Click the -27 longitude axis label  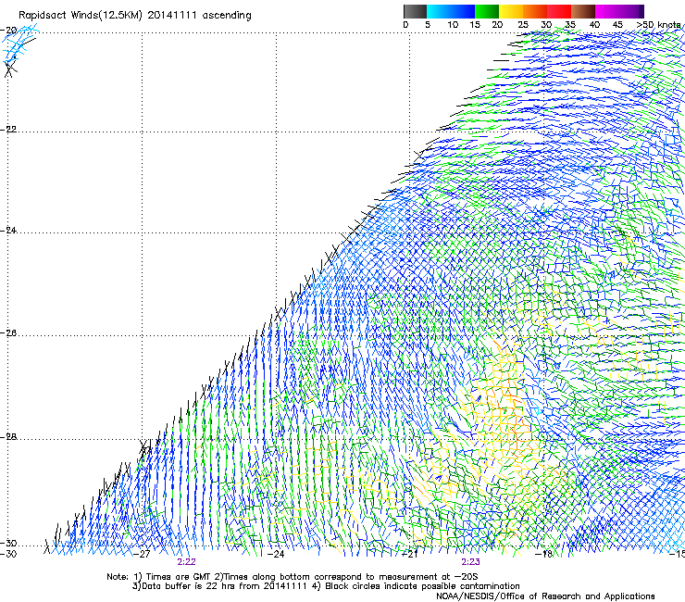click(x=141, y=555)
